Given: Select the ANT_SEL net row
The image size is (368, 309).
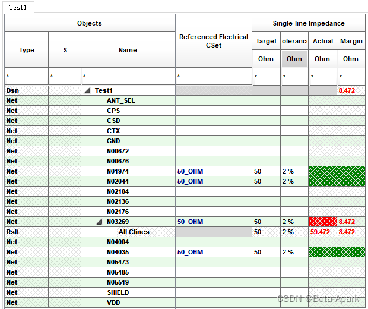Looking at the screenshot, I should (x=120, y=101).
